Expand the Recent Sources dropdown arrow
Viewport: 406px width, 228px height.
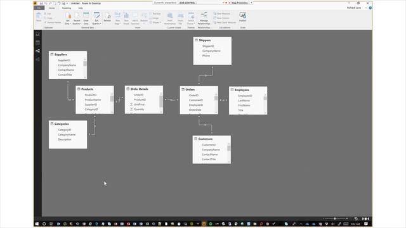81,23
